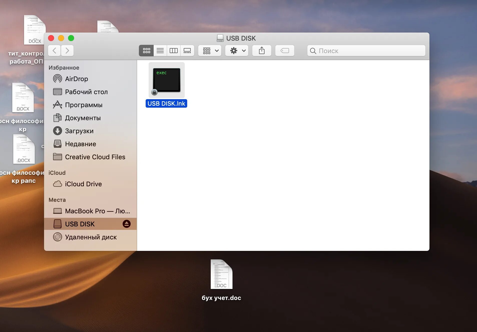Click the Документы documents icon
This screenshot has width=477, height=332.
pos(58,118)
